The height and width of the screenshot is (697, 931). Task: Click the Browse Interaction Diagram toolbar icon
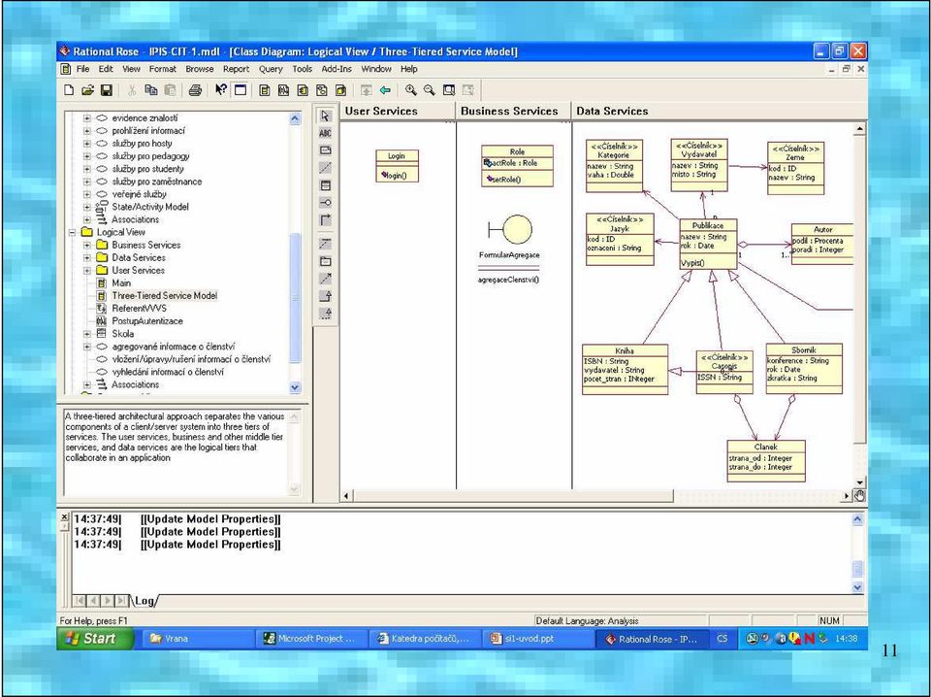pos(284,90)
